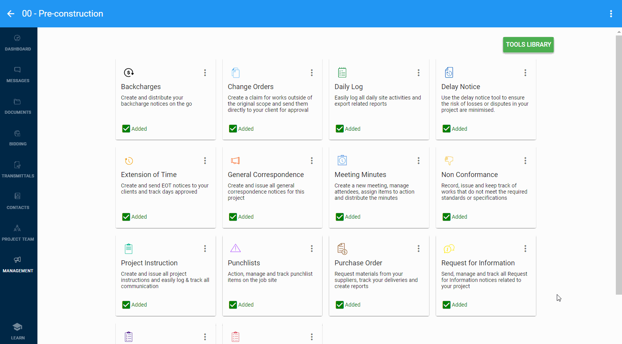The width and height of the screenshot is (622, 344).
Task: Open the Change Orders three-dot menu
Action: [312, 73]
